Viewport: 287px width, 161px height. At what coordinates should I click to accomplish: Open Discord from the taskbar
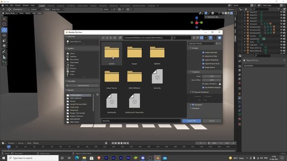[x=143, y=158]
